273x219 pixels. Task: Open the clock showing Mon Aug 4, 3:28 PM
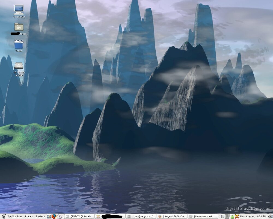(253, 217)
